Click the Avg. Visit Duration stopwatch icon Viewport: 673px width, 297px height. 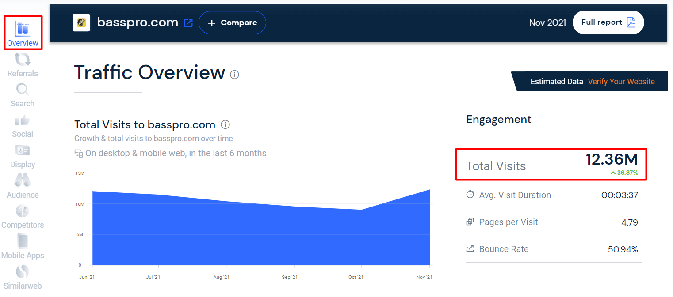tap(470, 195)
